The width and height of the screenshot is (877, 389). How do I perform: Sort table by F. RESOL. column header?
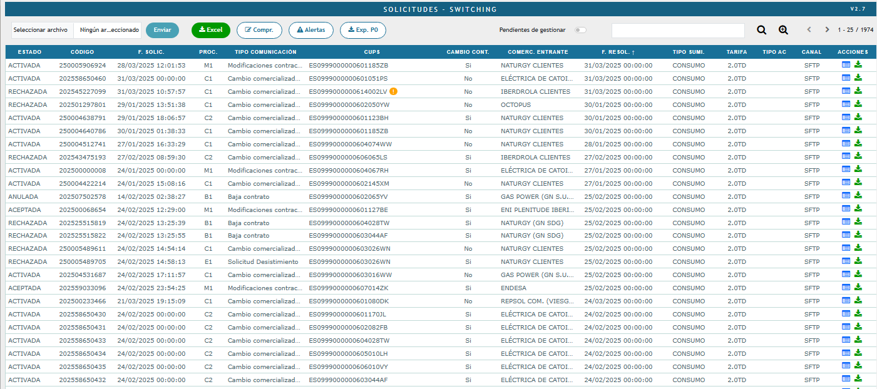618,52
